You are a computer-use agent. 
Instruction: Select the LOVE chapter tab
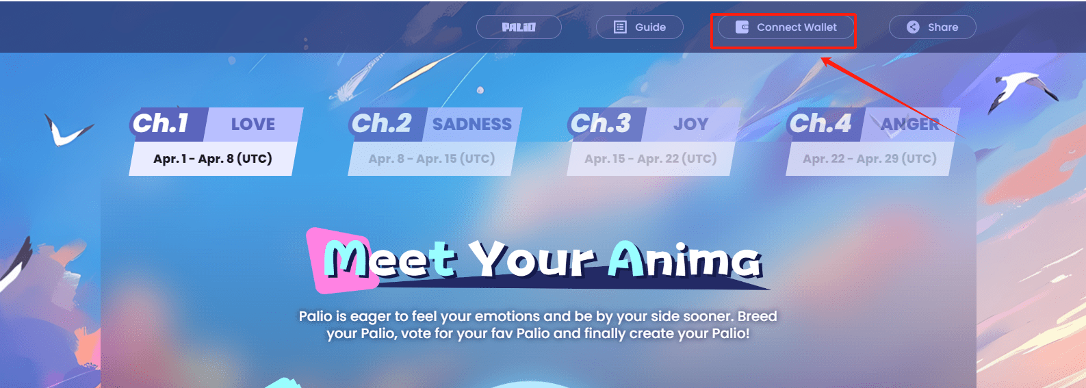[x=253, y=125]
